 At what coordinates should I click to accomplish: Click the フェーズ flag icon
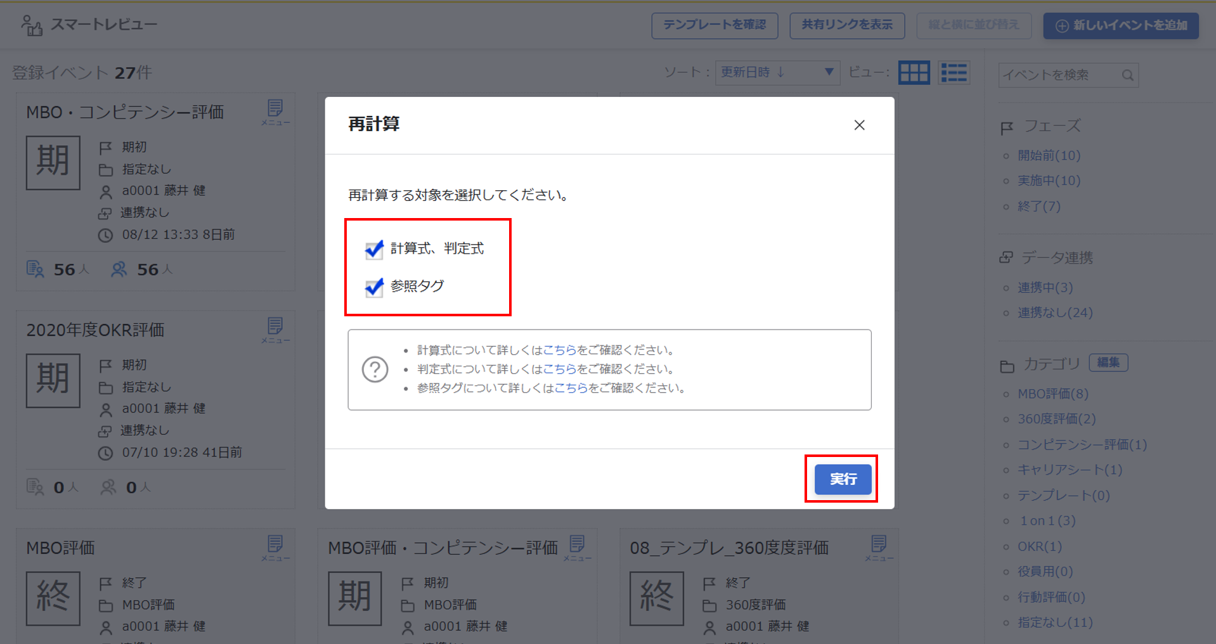(x=1007, y=129)
